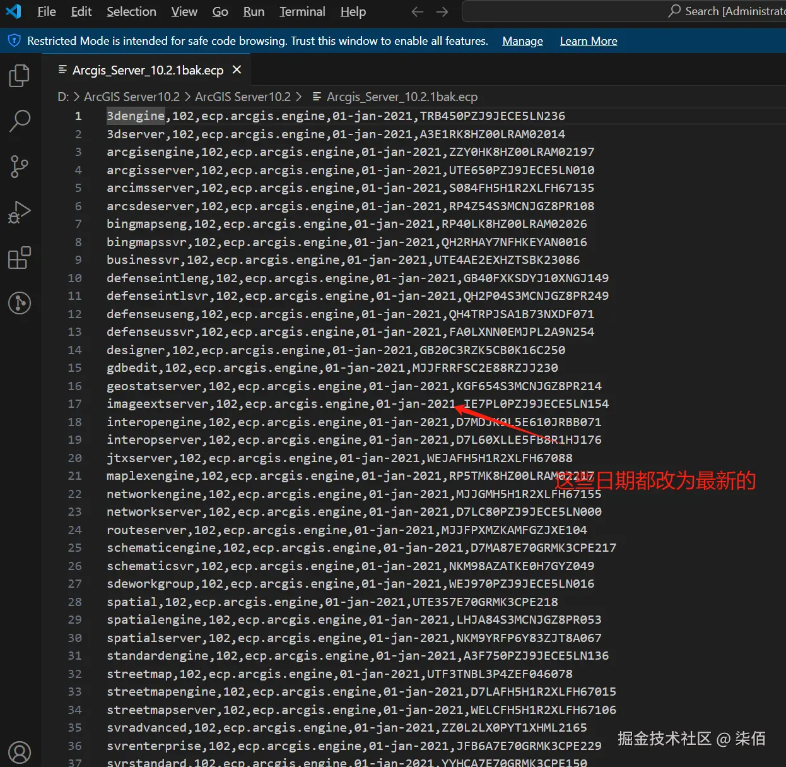Click the arcgisengine line
Screen dimensions: 786x767
[x=350, y=152]
